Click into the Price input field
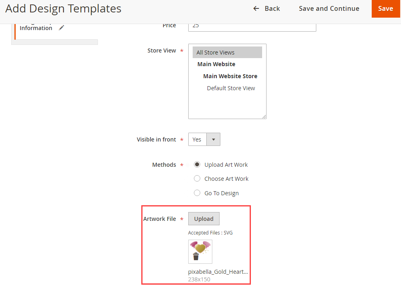This screenshot has width=401, height=285. click(252, 26)
